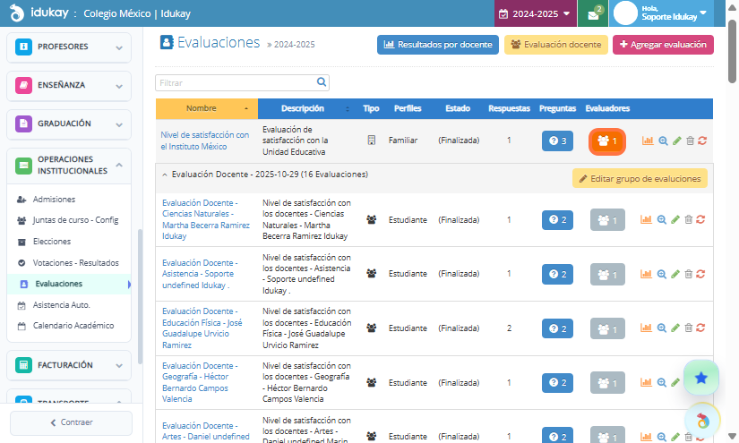Click Resultados por docente button

tap(438, 45)
